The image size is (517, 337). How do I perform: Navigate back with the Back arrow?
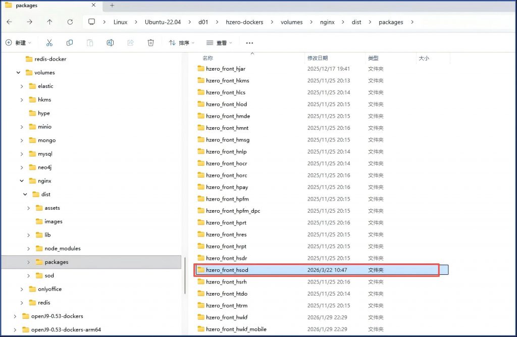click(10, 22)
